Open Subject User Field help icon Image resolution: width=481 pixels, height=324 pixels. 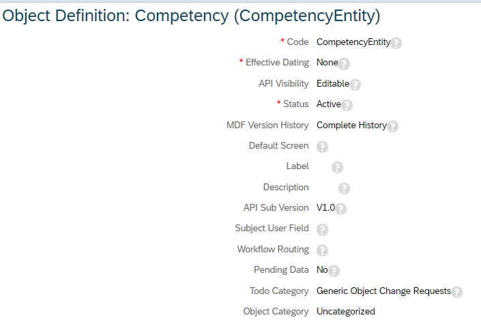coord(322,229)
